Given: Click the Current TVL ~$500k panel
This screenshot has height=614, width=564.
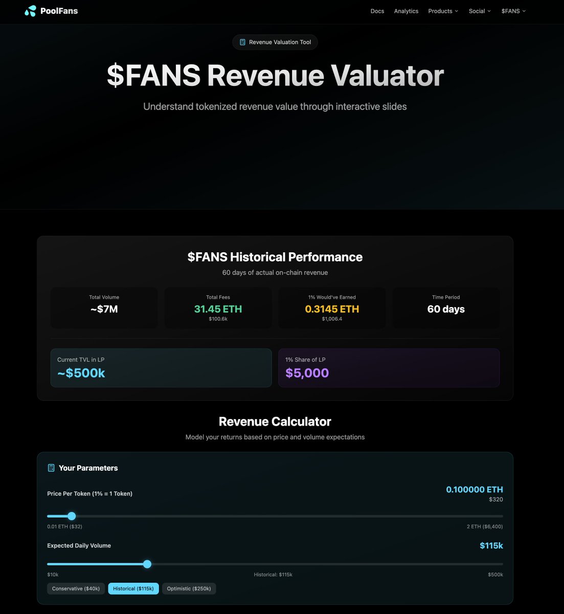Looking at the screenshot, I should coord(161,368).
